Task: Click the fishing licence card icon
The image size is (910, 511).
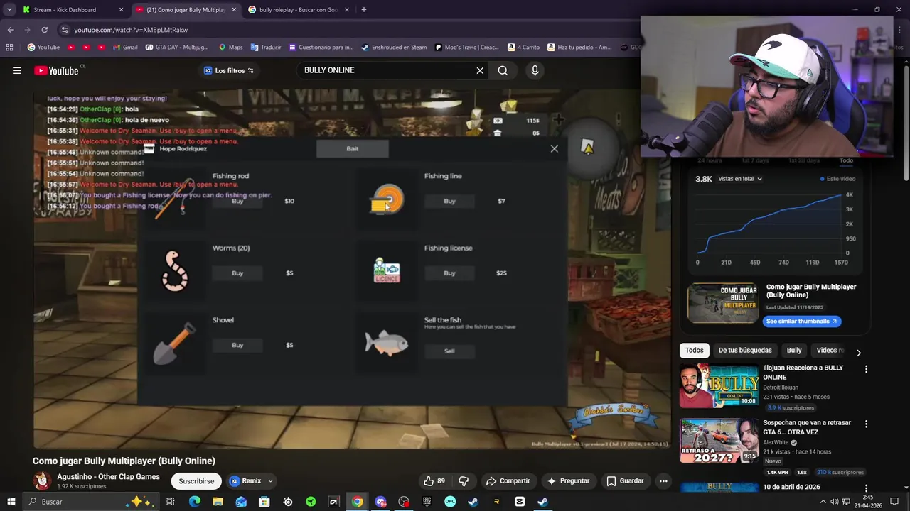Action: (387, 270)
